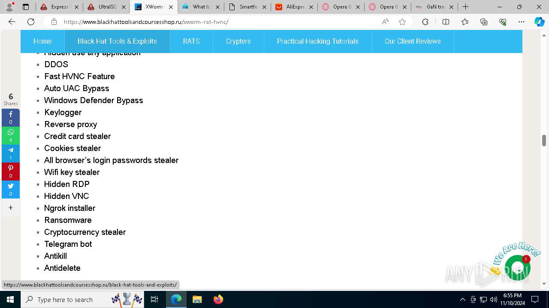Click the 'Antidelete' list item
The height and width of the screenshot is (308, 549).
[x=62, y=268]
